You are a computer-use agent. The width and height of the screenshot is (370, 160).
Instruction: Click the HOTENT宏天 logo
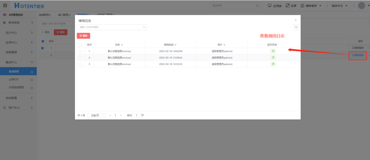pos(29,5)
